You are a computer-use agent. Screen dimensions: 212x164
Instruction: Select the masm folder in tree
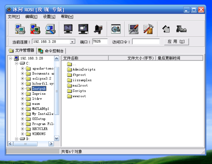(x=36, y=104)
